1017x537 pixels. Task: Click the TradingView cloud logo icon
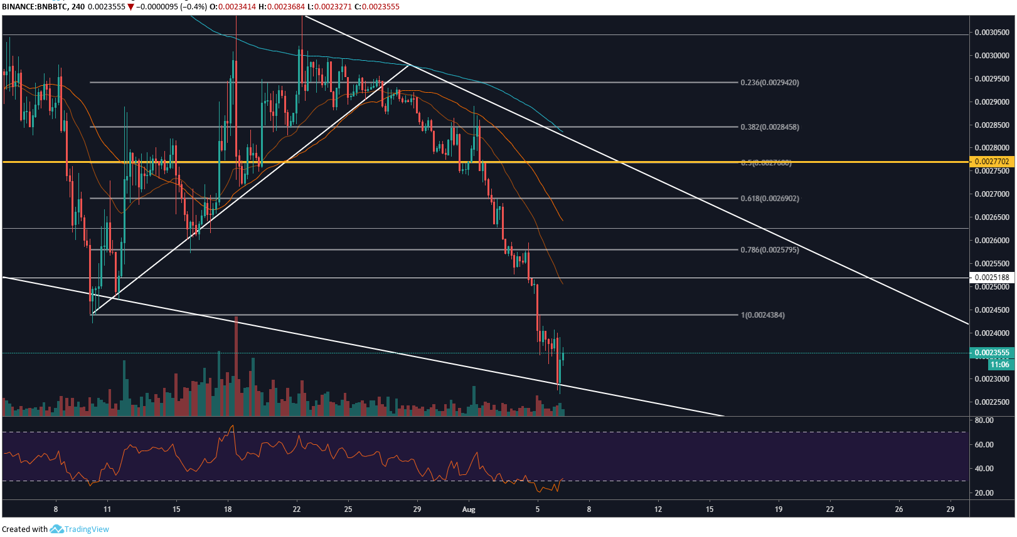pyautogui.click(x=56, y=529)
